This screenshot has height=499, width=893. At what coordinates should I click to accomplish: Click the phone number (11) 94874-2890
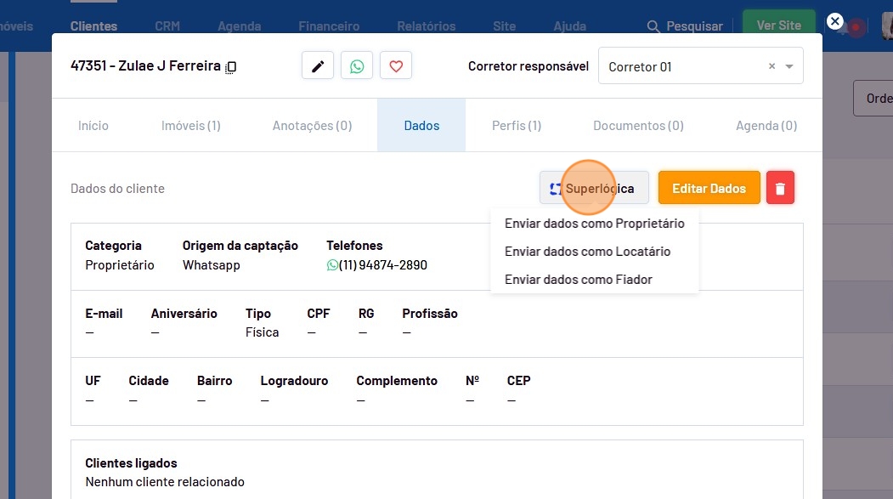pyautogui.click(x=382, y=265)
